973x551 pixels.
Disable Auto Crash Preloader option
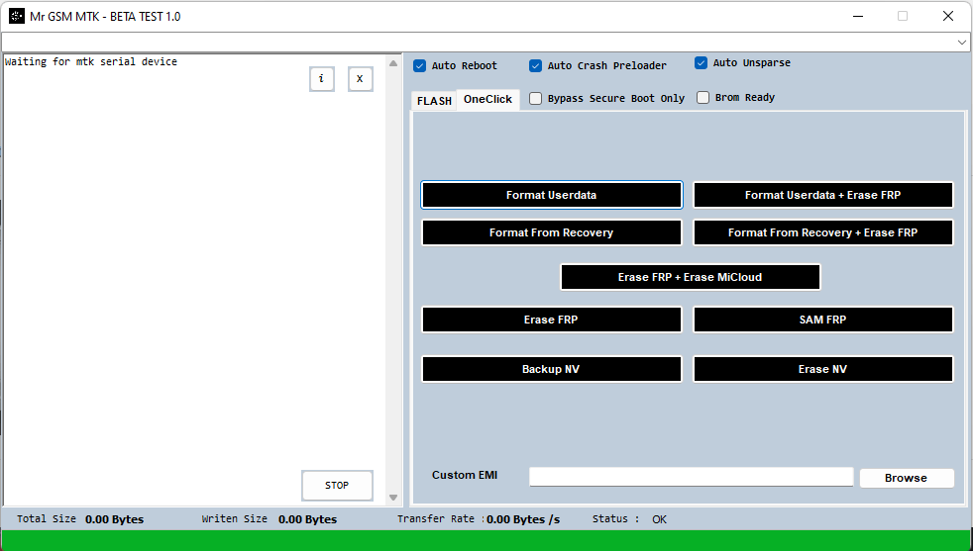pyautogui.click(x=535, y=65)
